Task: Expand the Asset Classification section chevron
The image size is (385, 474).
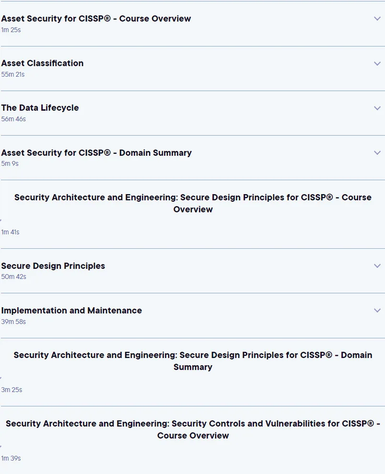Action: click(x=377, y=63)
